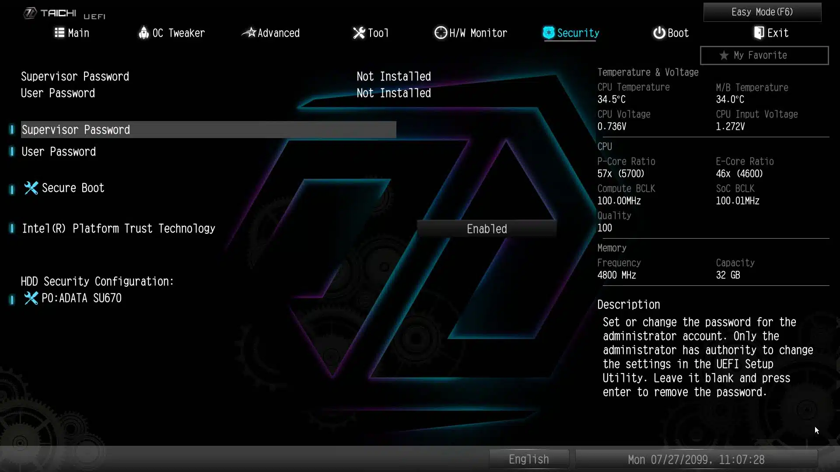Open the Boot tab
This screenshot has height=472, width=840.
[x=671, y=33]
